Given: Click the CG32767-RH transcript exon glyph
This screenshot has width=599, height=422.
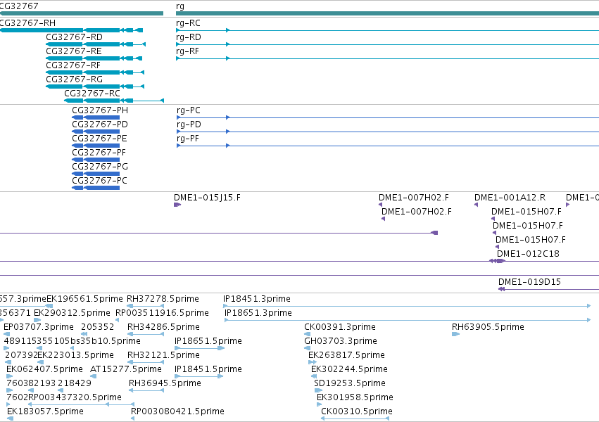Looking at the screenshot, I should tap(71, 30).
